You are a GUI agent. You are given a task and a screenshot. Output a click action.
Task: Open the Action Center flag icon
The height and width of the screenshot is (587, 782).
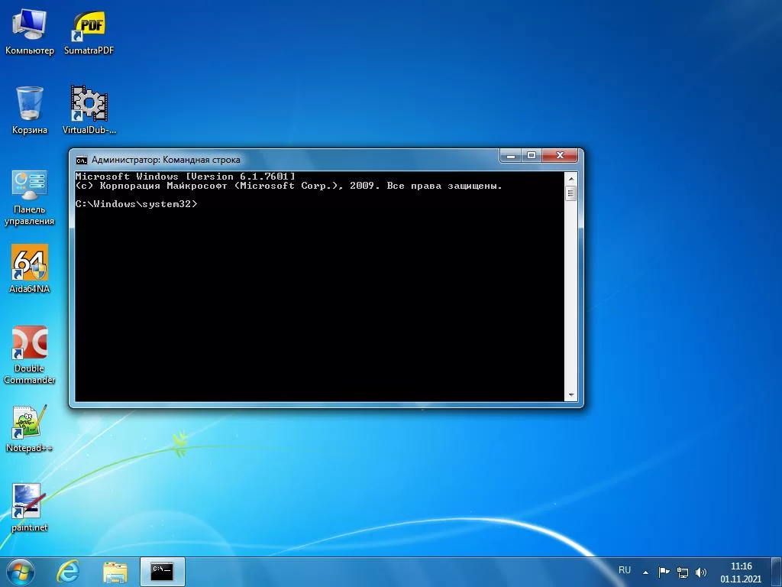point(664,572)
